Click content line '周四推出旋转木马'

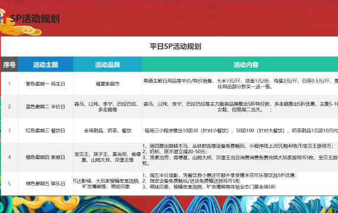click(238, 146)
